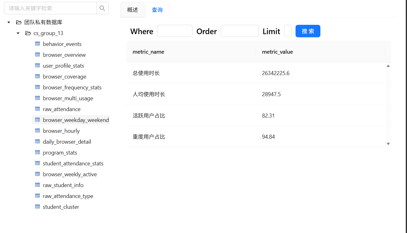Click table icon beside raw_attendance
This screenshot has width=407, height=233.
37,109
